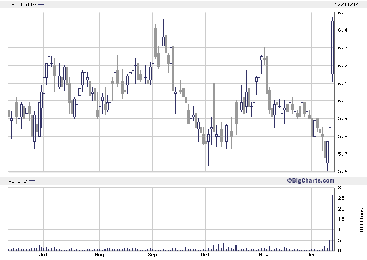
Task: Click the 'Volume' panel label
Action: [17, 180]
